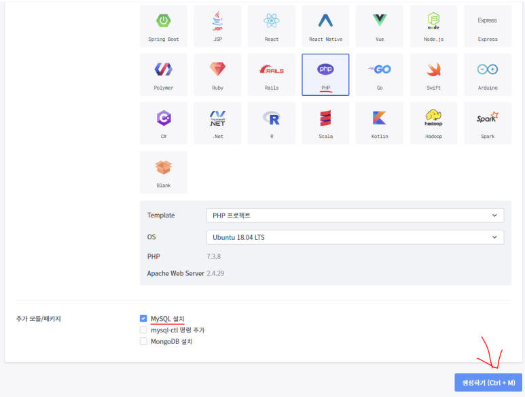The height and width of the screenshot is (397, 525).
Task: Pick the Go stack icon
Action: tap(380, 69)
